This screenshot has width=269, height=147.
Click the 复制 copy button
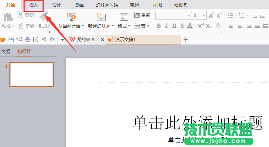click(26, 26)
